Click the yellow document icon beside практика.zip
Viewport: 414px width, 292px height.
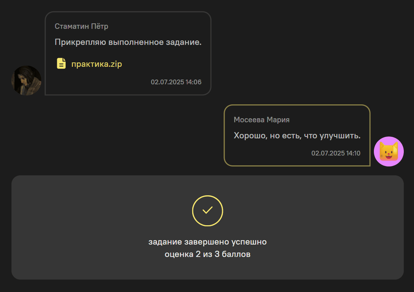pos(61,64)
